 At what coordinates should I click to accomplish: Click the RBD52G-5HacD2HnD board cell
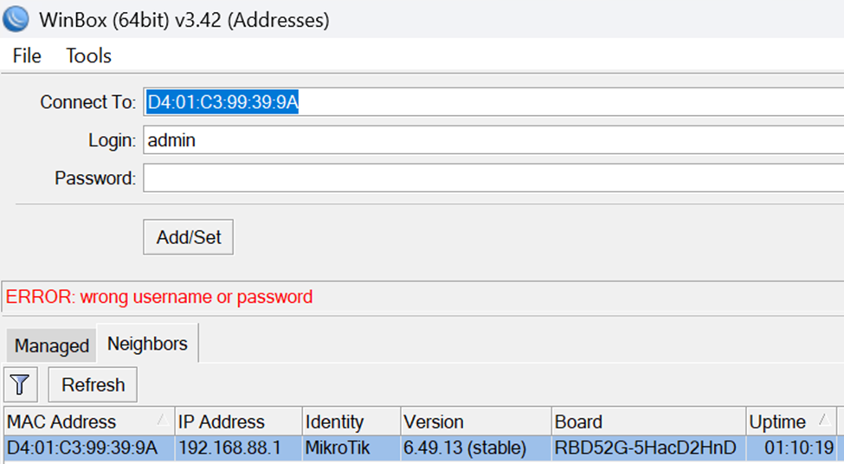(x=646, y=448)
